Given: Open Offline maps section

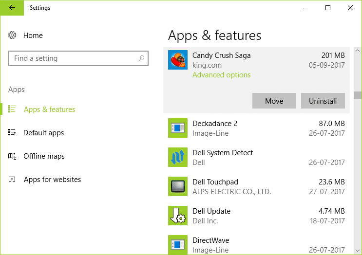Looking at the screenshot, I should pyautogui.click(x=44, y=156).
